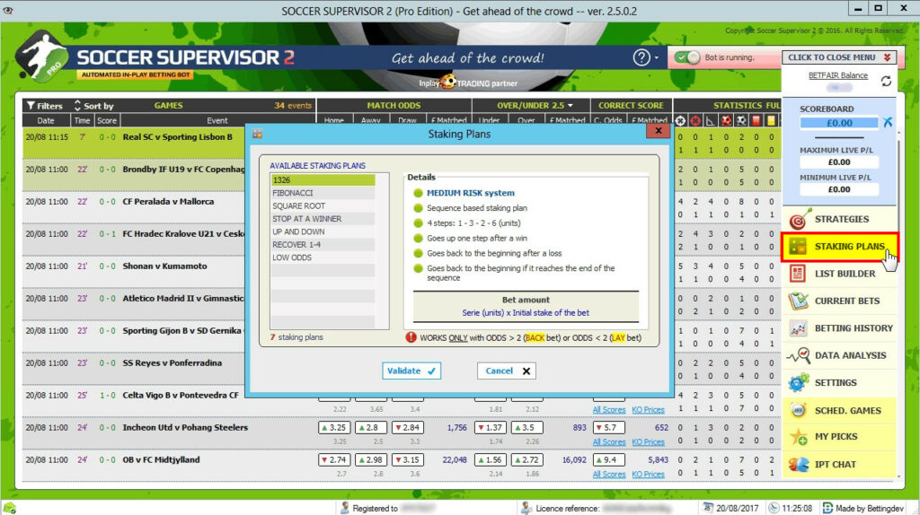
Task: Click home odds 3.25 for Incheon Utd
Action: click(x=334, y=428)
